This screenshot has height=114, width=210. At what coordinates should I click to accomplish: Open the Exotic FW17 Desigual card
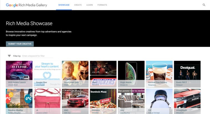(x=187, y=74)
